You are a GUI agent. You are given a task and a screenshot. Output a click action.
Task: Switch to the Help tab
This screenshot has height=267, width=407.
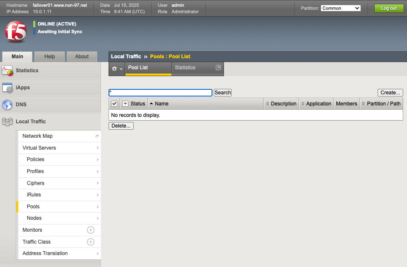coord(49,57)
